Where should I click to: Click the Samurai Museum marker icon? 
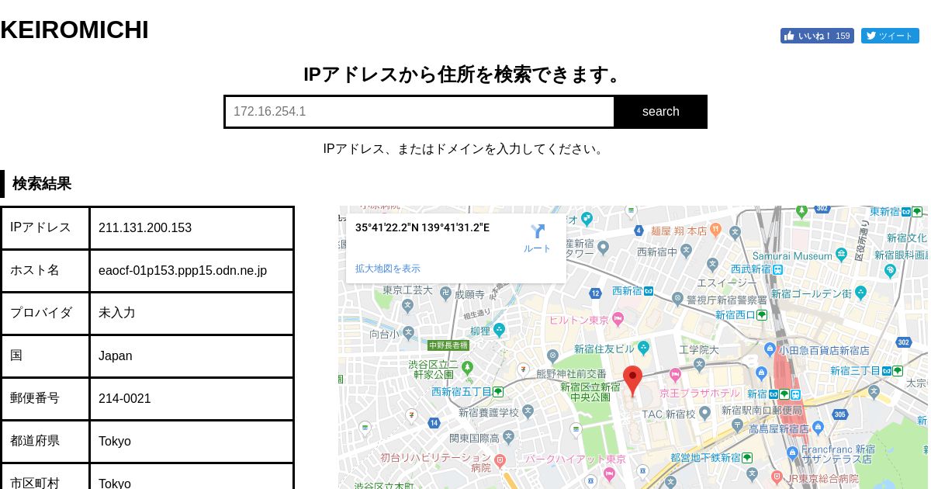[x=841, y=255]
